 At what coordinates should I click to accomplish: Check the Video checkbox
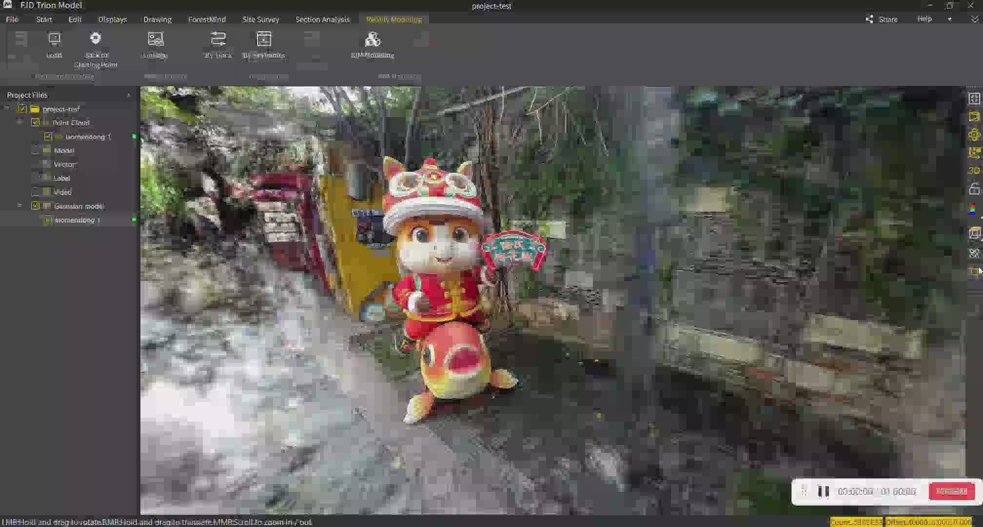(x=35, y=192)
